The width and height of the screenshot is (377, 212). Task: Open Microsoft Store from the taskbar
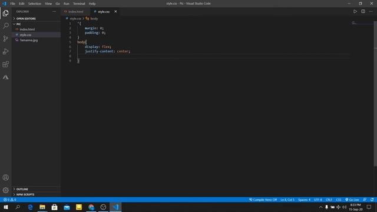(x=55, y=207)
